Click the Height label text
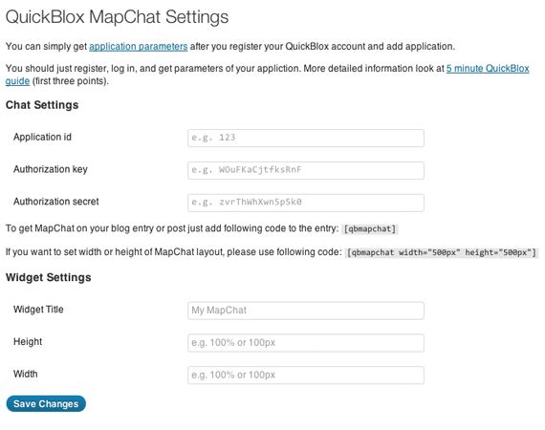Screen dimensions: 545x430 (x=28, y=342)
